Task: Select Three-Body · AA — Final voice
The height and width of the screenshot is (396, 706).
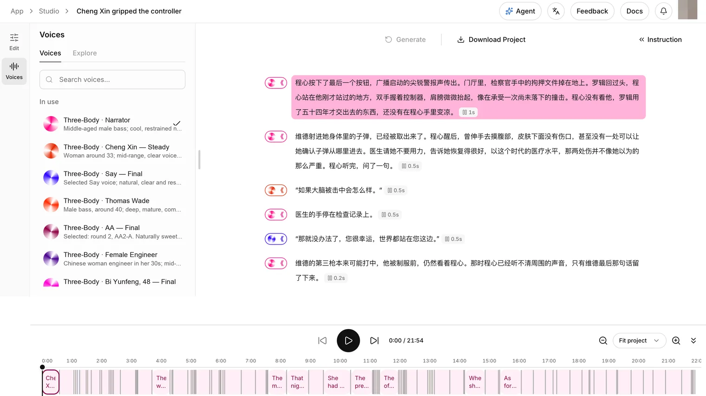Action: tap(112, 232)
